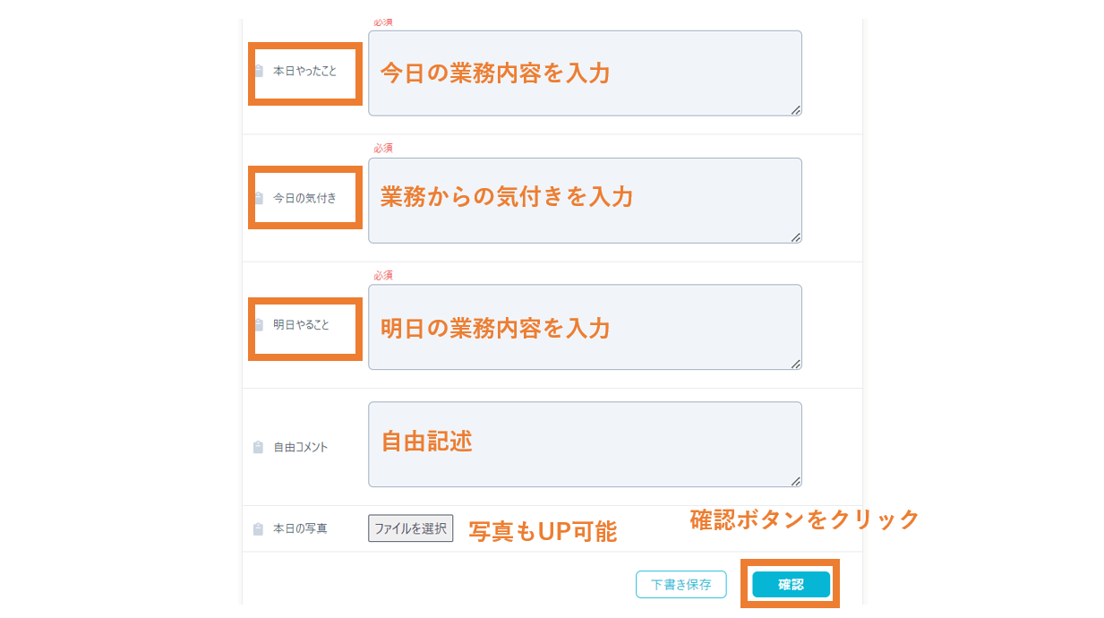Click the 自由コメント field label
This screenshot has width=1104, height=618.
300,447
